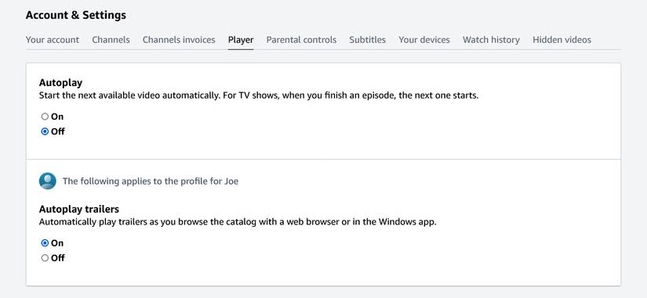Screen dimensions: 647x298
Task: Go to Parental controls tab
Action: coord(301,40)
